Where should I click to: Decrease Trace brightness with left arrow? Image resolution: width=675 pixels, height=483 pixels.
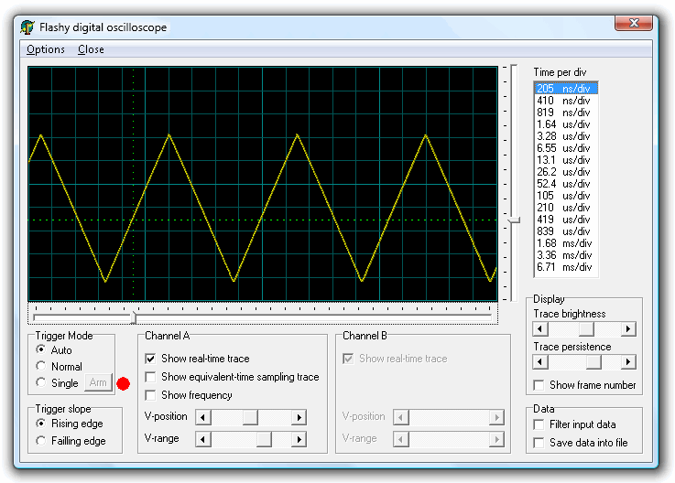click(540, 329)
